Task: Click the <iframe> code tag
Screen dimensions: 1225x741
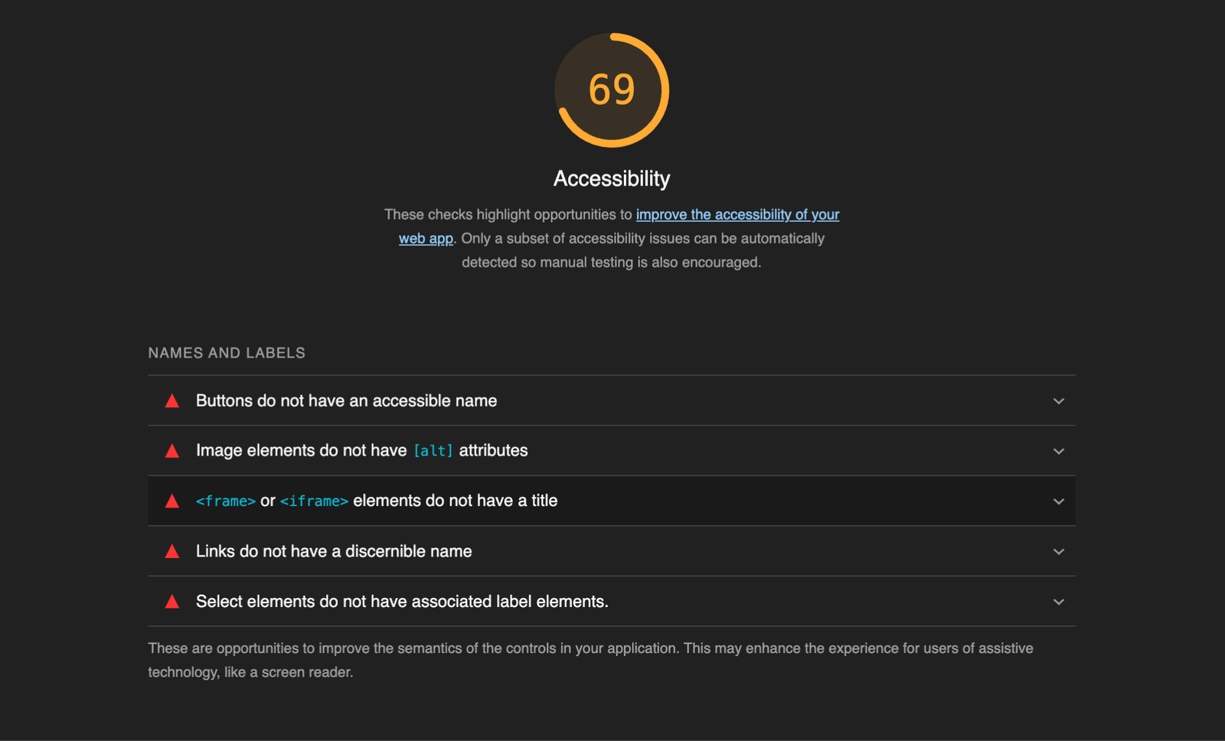Action: click(314, 501)
